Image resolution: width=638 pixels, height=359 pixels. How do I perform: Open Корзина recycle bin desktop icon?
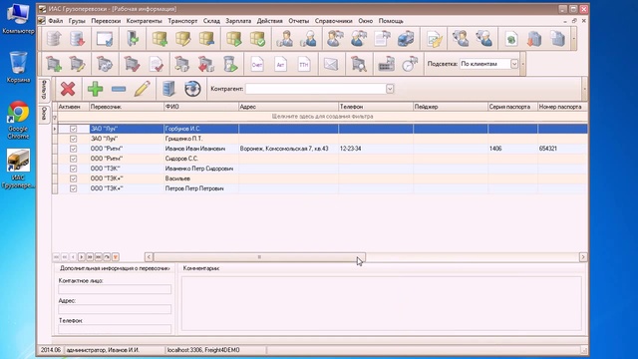point(18,67)
